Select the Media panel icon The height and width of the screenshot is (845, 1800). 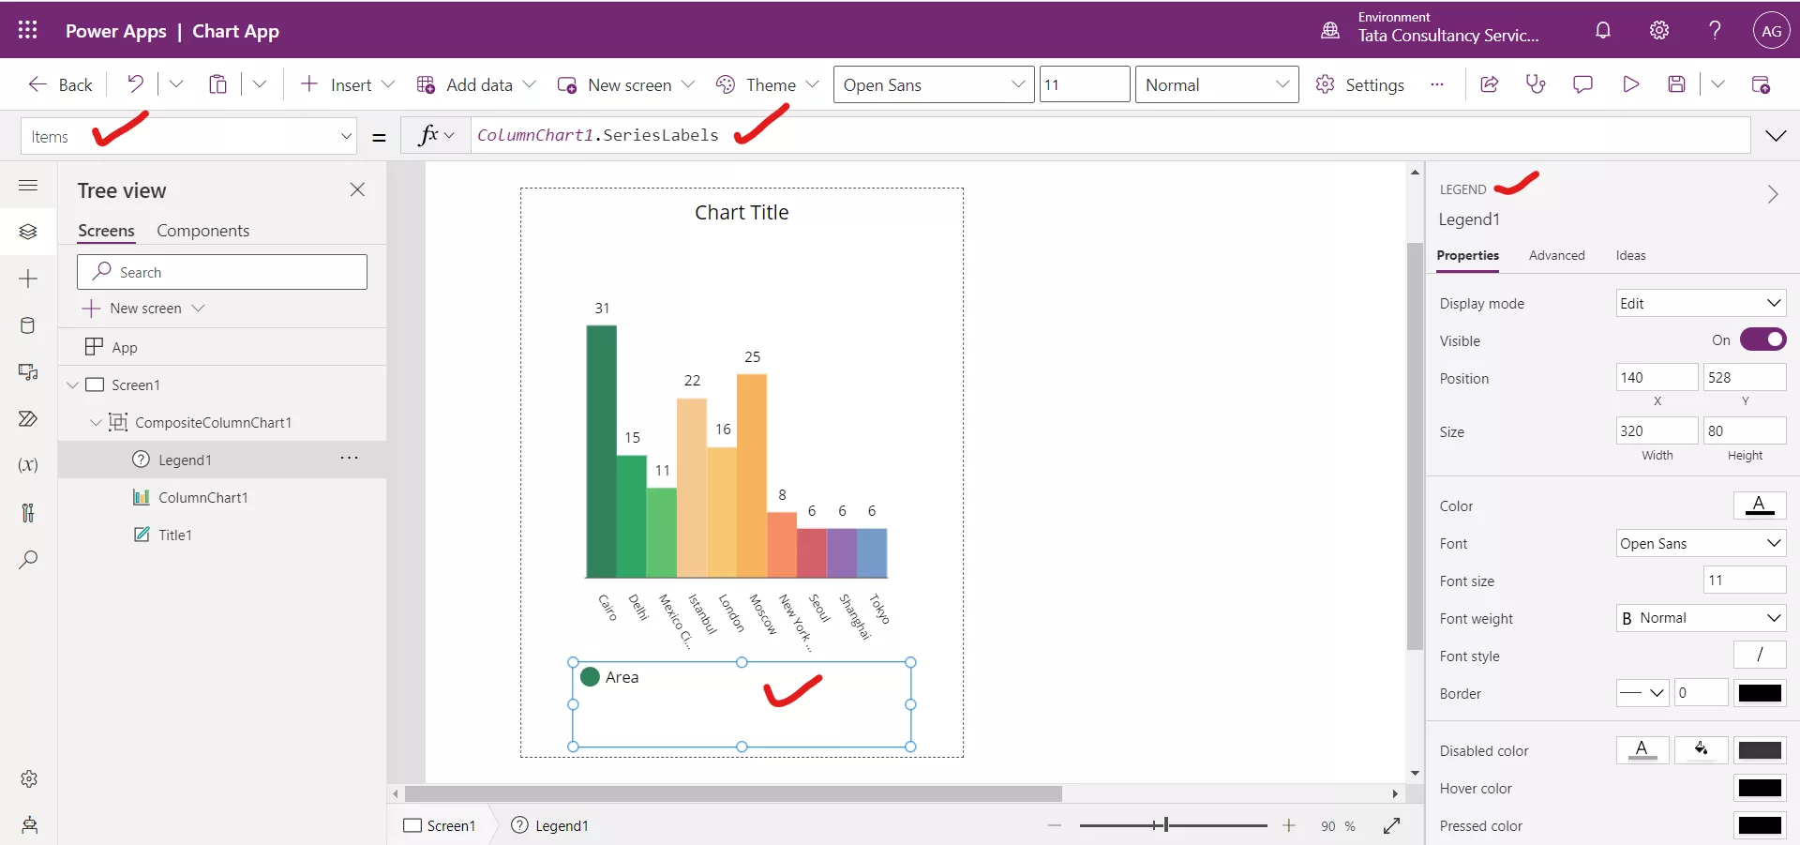click(x=28, y=372)
